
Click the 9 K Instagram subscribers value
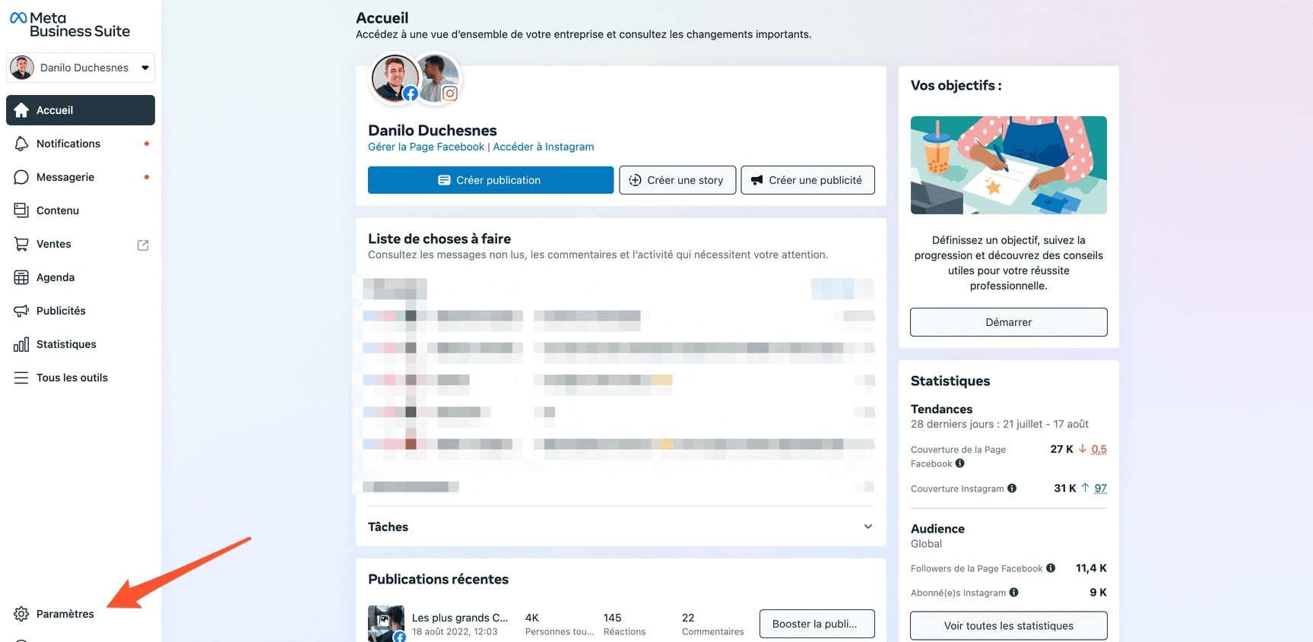[1098, 593]
